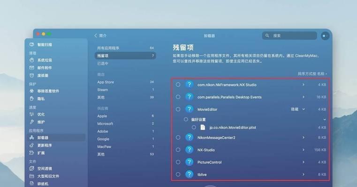Click the assistant dot button beside search

point(325,36)
